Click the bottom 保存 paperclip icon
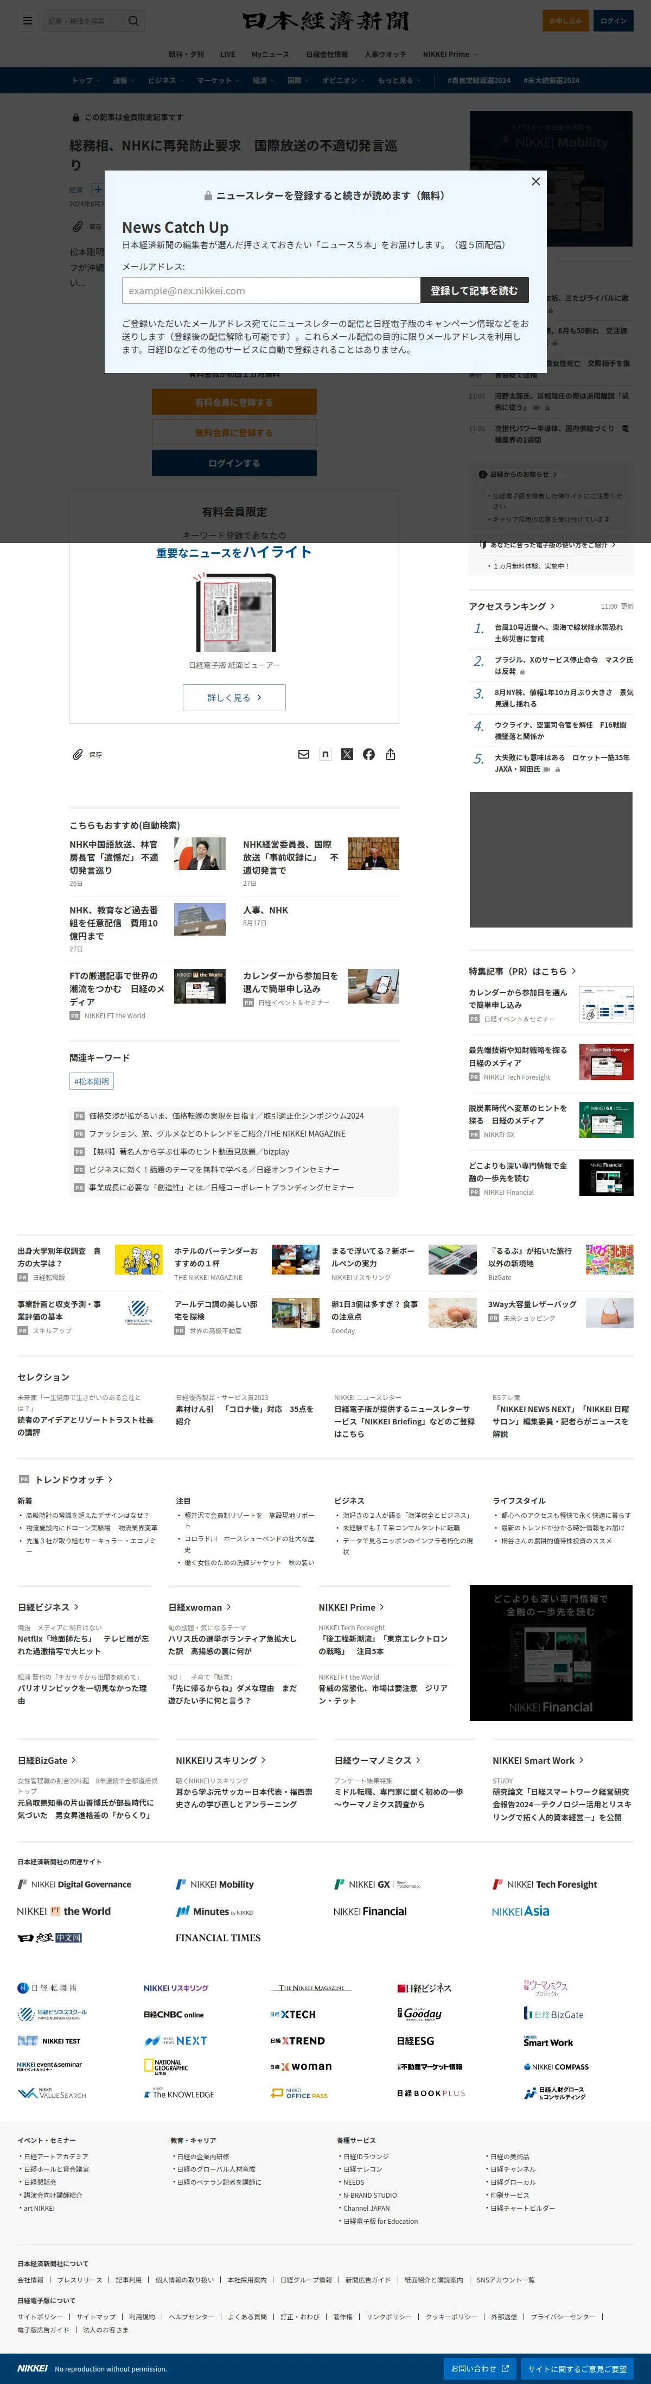Viewport: 651px width, 2384px height. [78, 754]
